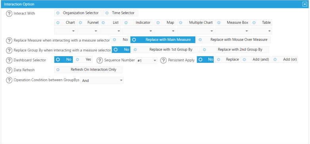Open the dropdown under Indicator

click(x=138, y=31)
